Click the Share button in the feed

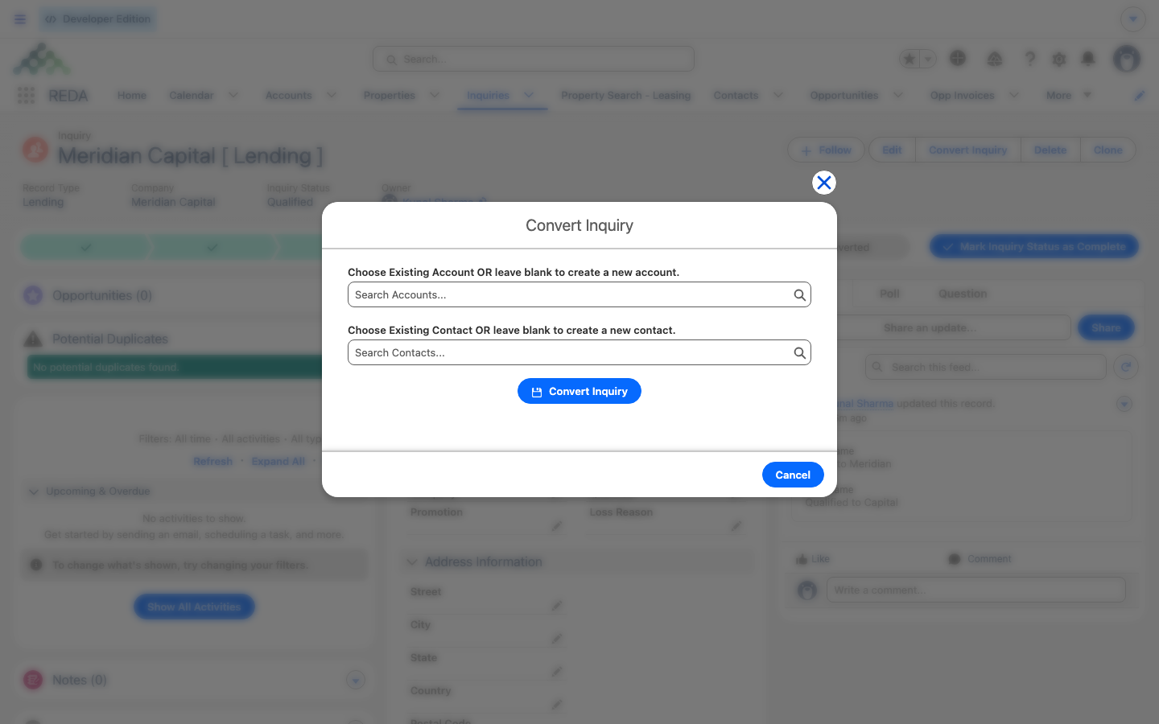click(1106, 328)
